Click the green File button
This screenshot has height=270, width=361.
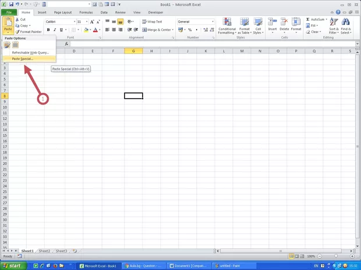click(9, 12)
